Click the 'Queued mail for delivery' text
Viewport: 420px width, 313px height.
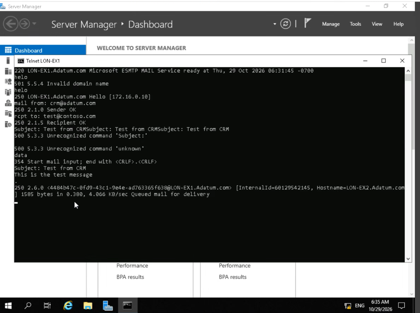pyautogui.click(x=170, y=194)
